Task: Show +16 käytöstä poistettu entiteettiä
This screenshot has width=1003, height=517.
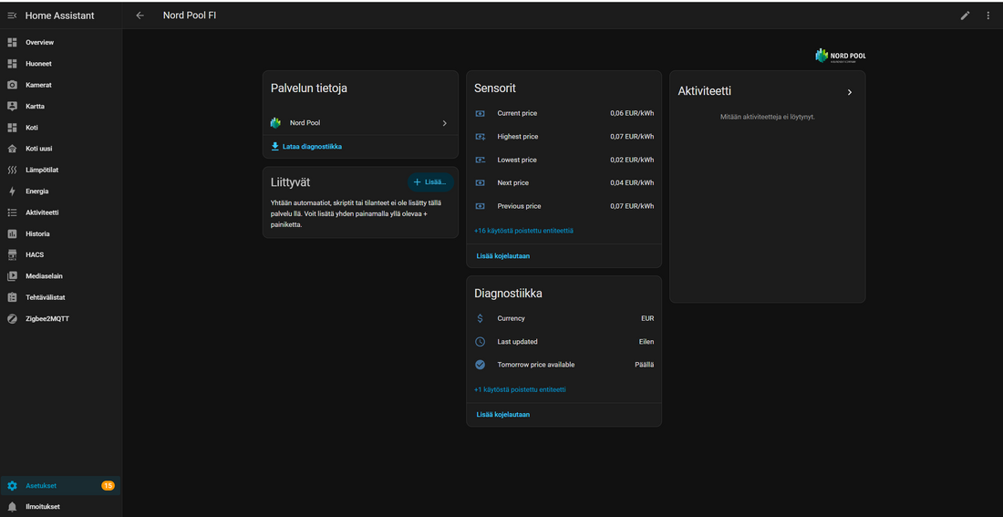Action: 524,231
